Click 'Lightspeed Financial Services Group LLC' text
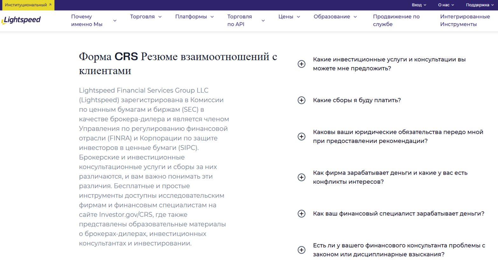 point(144,90)
